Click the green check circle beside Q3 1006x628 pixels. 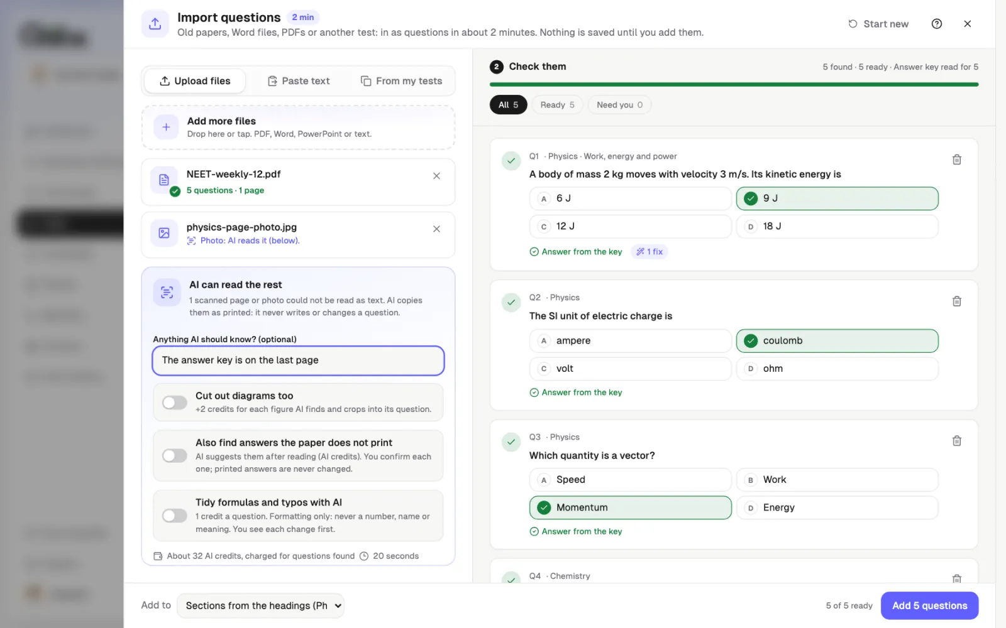pyautogui.click(x=511, y=442)
